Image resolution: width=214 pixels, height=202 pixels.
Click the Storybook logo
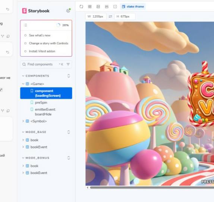tap(36, 11)
